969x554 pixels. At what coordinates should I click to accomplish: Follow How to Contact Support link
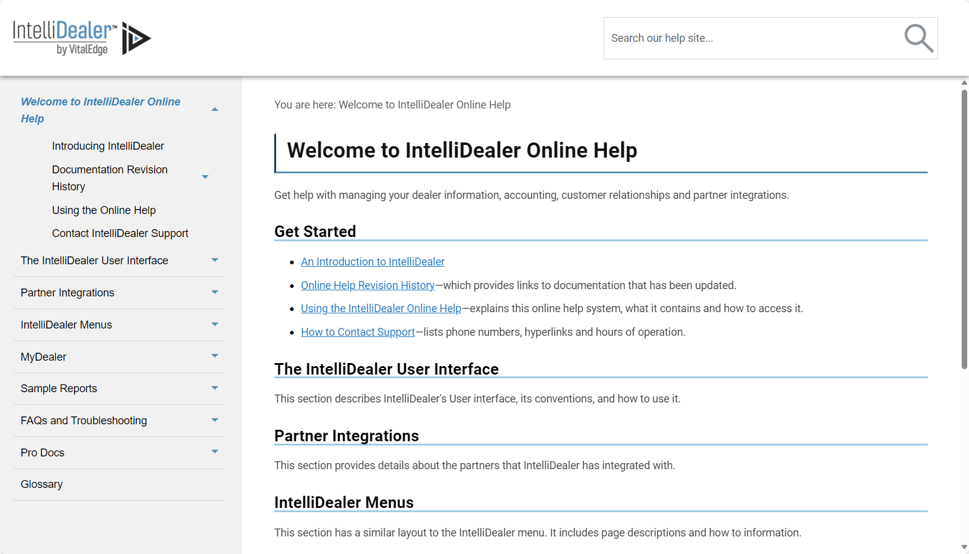358,332
